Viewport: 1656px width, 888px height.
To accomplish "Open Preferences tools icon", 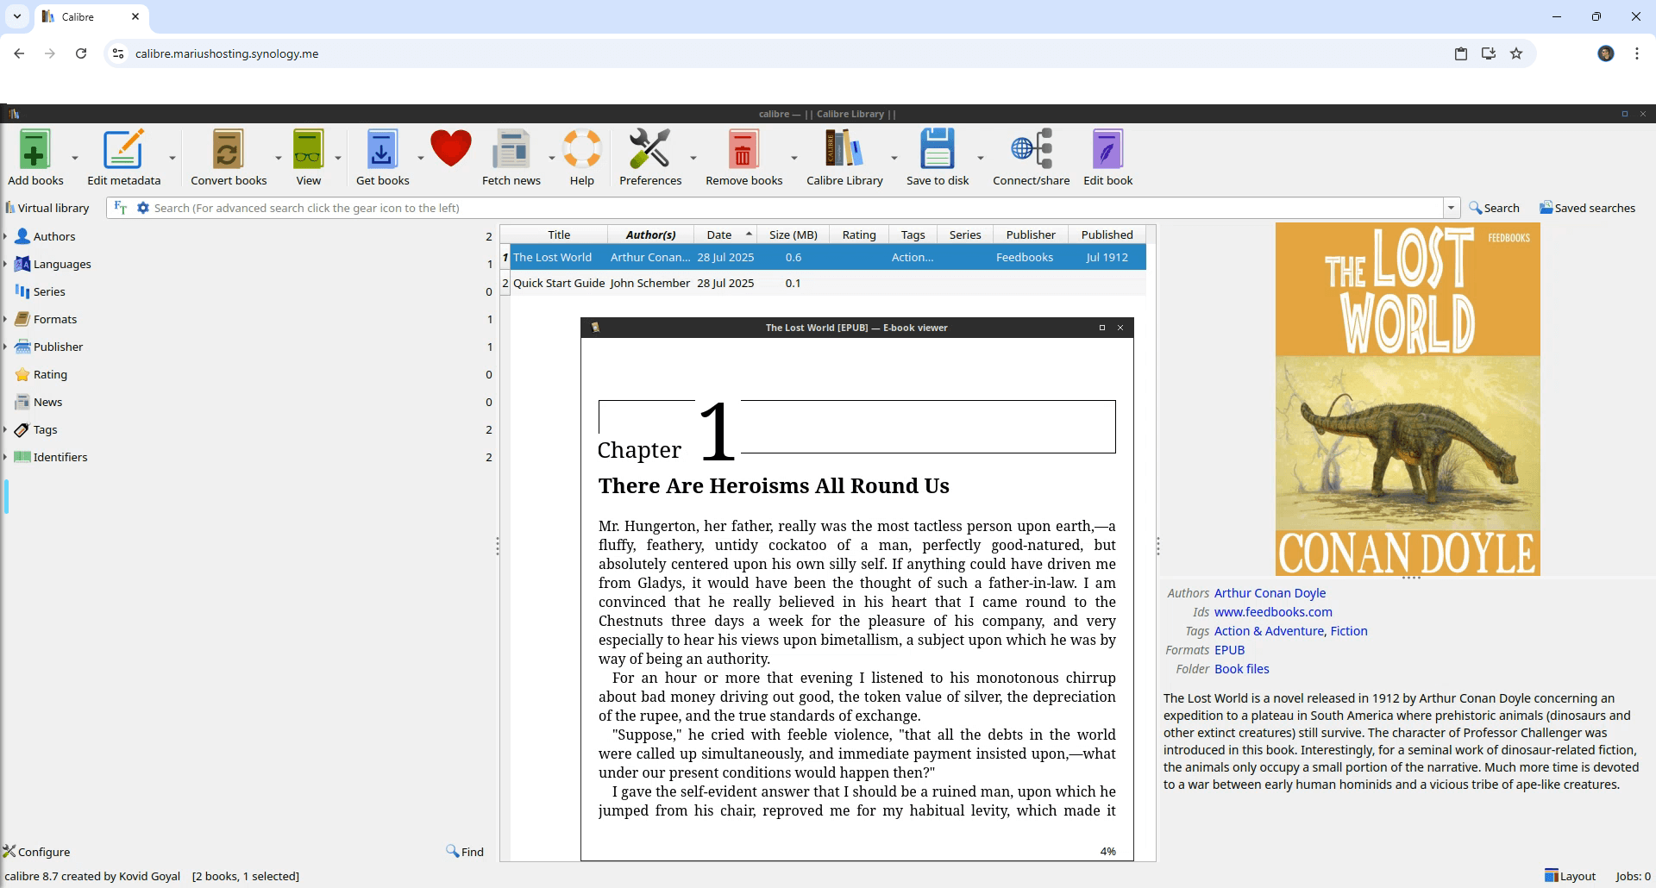I will pyautogui.click(x=649, y=149).
